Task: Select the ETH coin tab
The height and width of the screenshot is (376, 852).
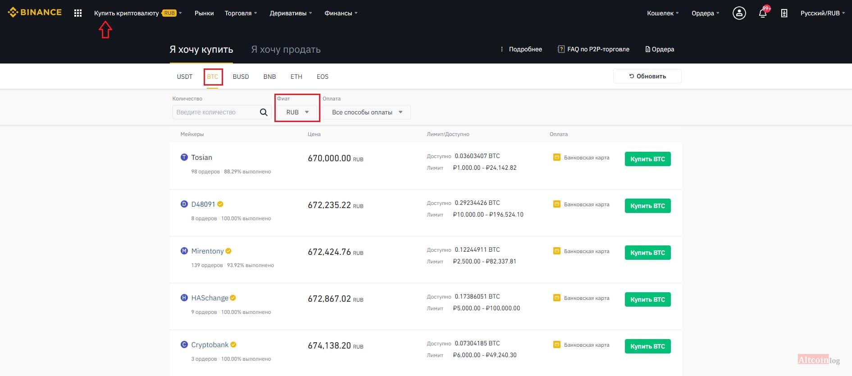Action: [296, 77]
